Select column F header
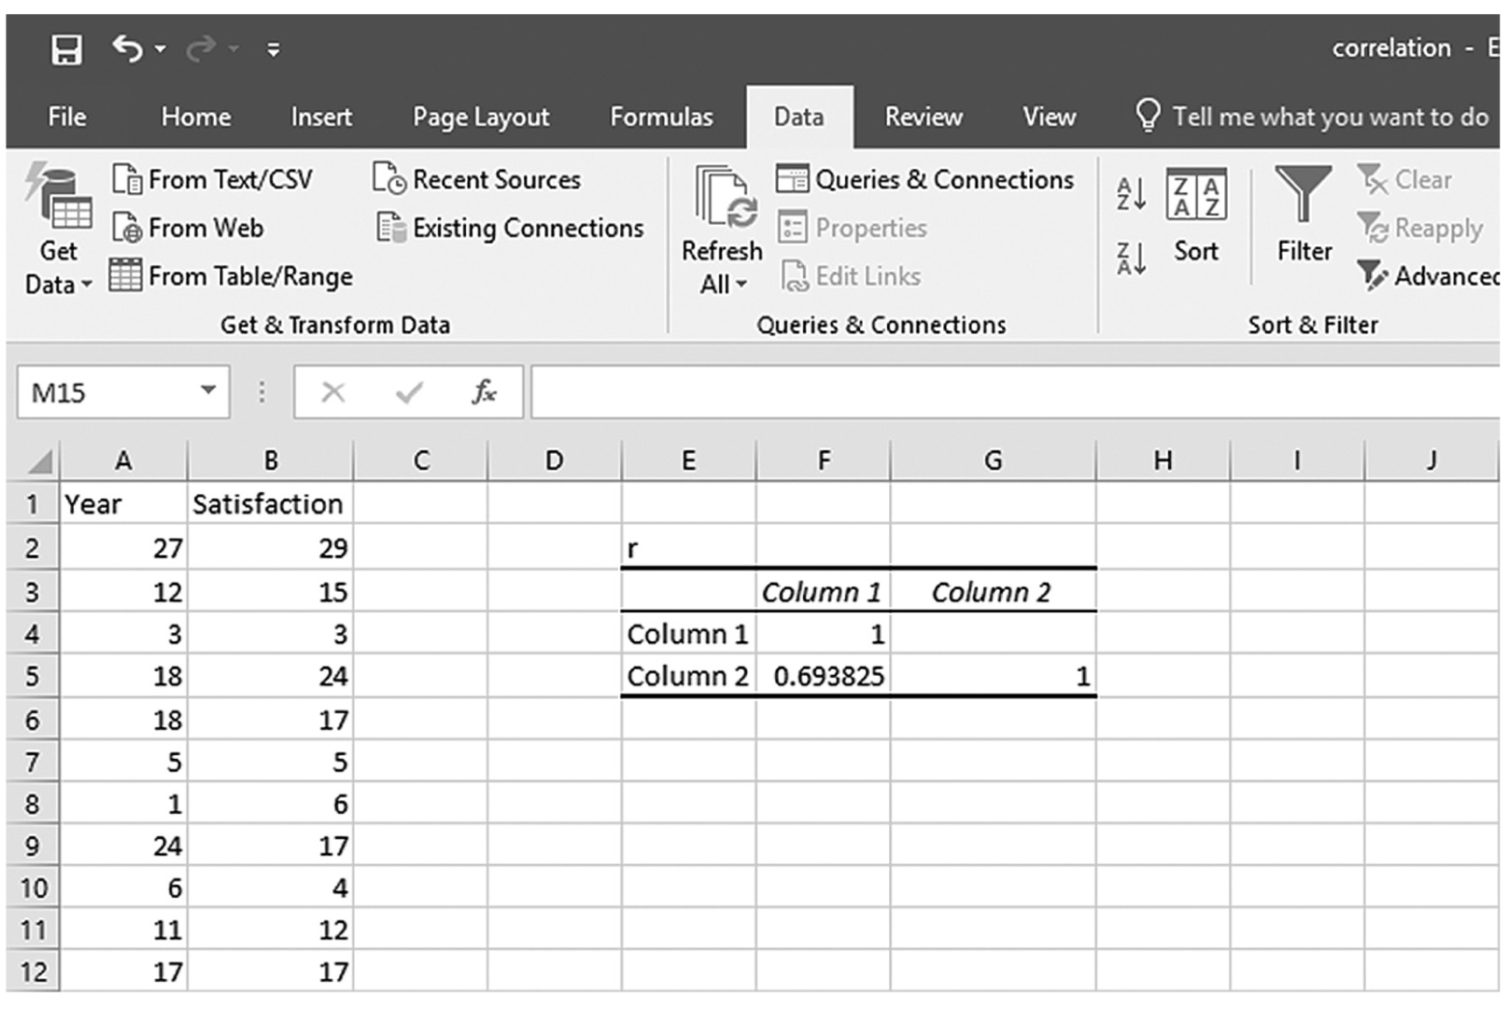 824,461
